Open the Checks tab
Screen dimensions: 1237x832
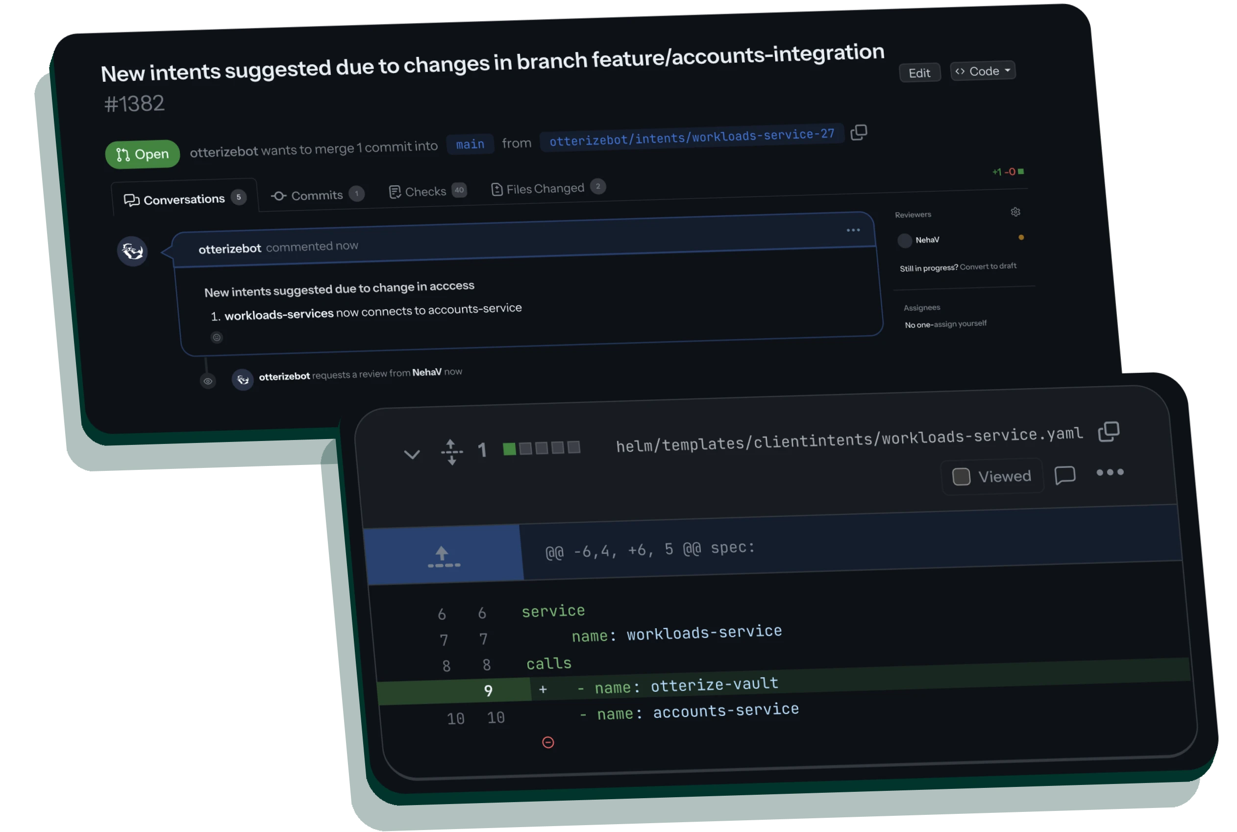(x=427, y=191)
